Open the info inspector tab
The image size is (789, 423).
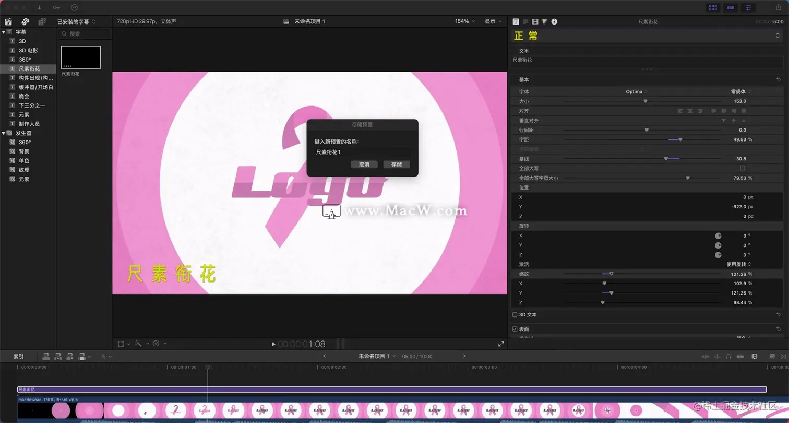554,21
